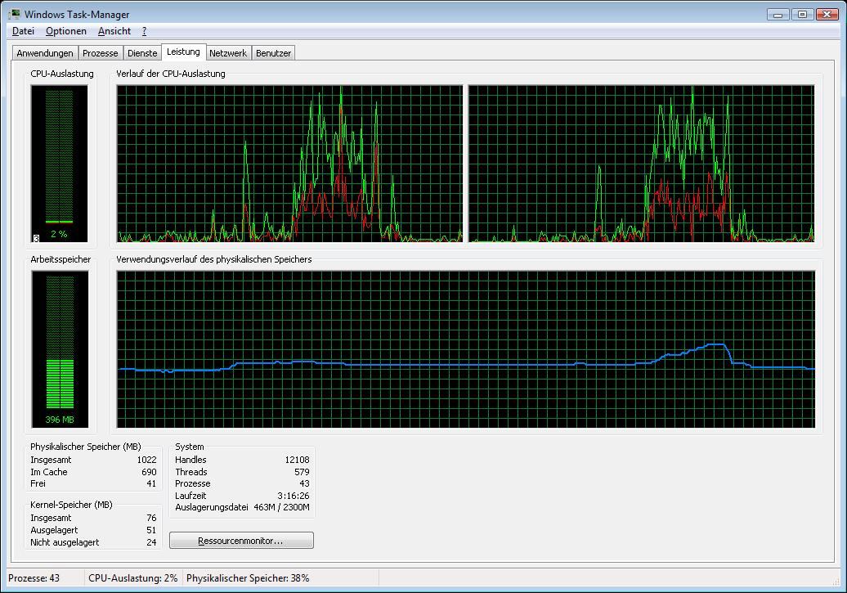847x593 pixels.
Task: Switch to the Netzwerk tab
Action: click(228, 53)
